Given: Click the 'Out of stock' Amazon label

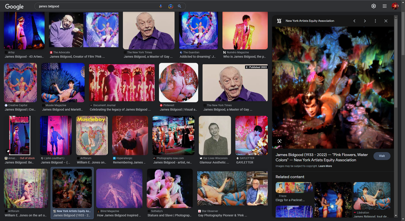Looking at the screenshot, I should pos(27,158).
